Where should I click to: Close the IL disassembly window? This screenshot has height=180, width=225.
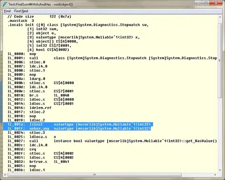point(216,3)
